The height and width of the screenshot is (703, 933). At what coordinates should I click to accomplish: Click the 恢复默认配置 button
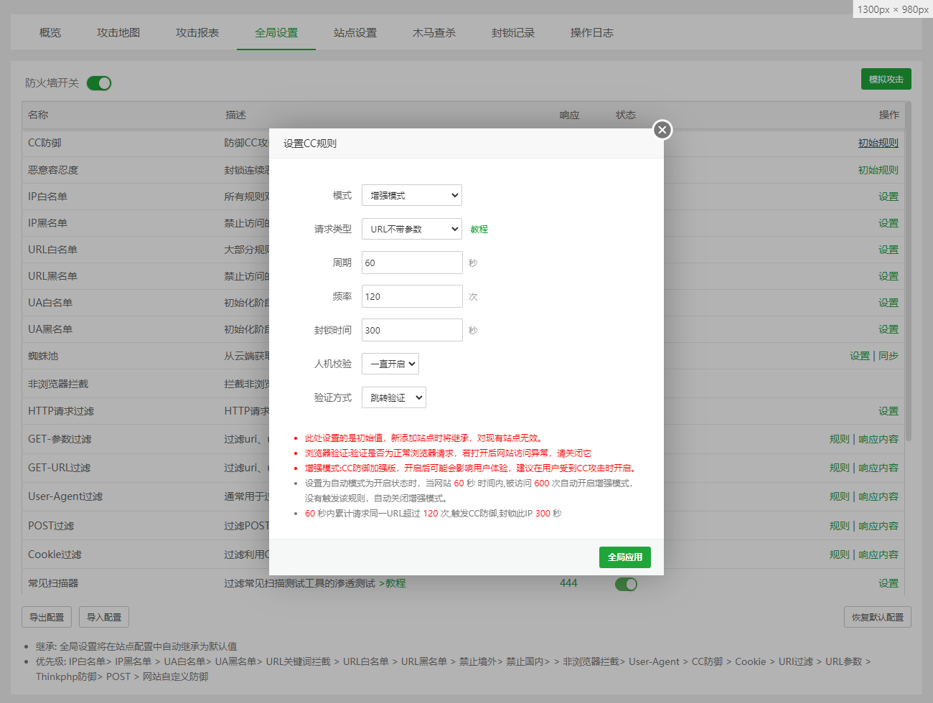pyautogui.click(x=877, y=617)
